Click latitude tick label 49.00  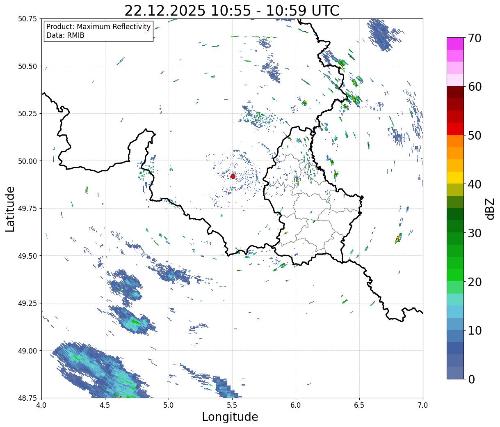(x=27, y=351)
